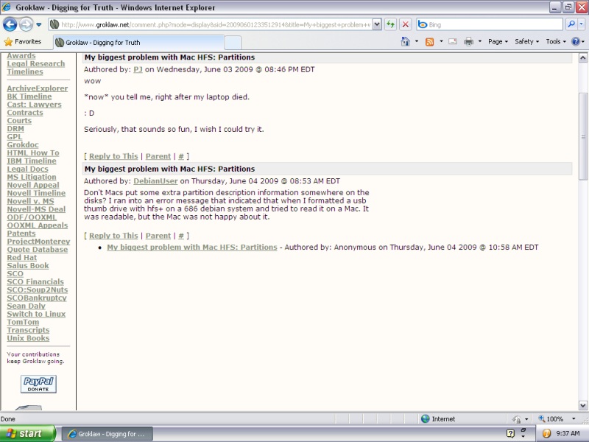This screenshot has width=589, height=442.
Task: Open the Transcripts sidebar link
Action: tap(28, 330)
